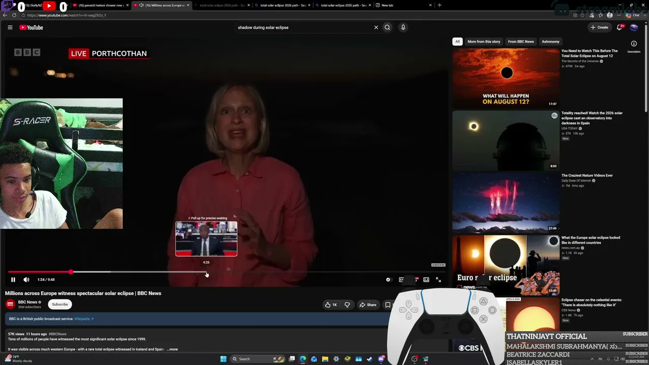Expand description with '...more'
Screen dimensions: 649x365
click(x=172, y=349)
